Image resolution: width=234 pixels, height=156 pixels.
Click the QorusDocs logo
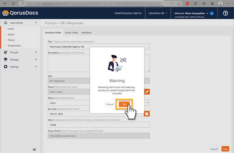coord(20,13)
